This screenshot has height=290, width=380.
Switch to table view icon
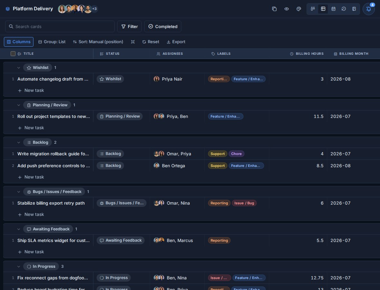pos(323,9)
